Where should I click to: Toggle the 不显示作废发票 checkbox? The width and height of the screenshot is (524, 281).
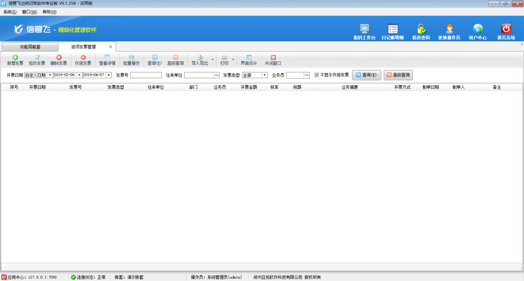[317, 75]
